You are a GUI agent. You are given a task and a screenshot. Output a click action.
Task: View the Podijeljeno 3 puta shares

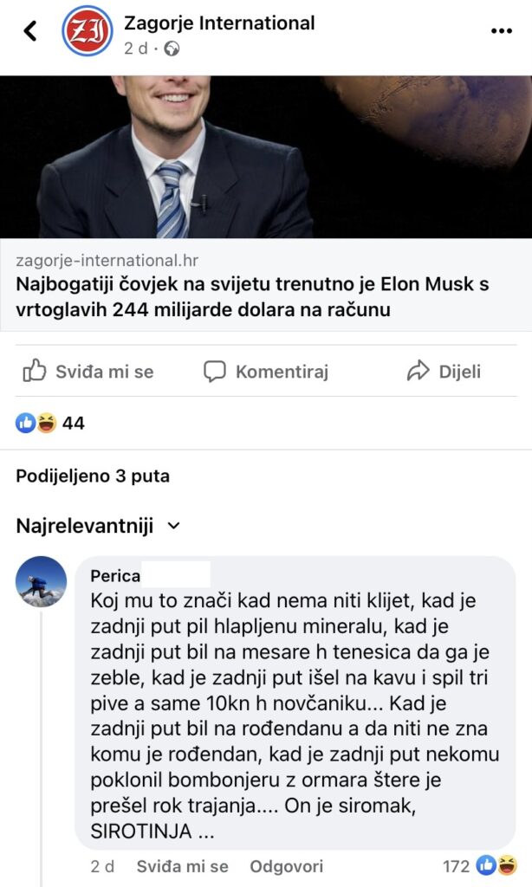(93, 476)
